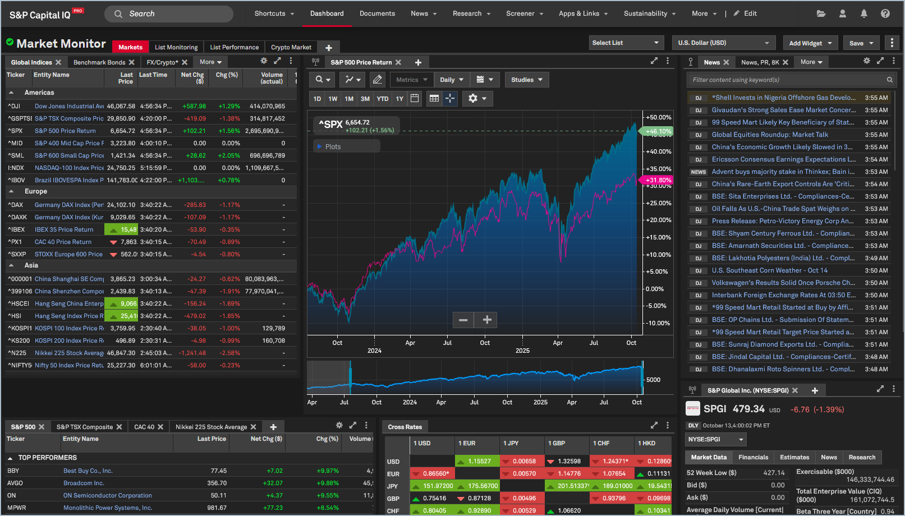Open the help question mark icon
This screenshot has height=516, width=905.
click(885, 13)
